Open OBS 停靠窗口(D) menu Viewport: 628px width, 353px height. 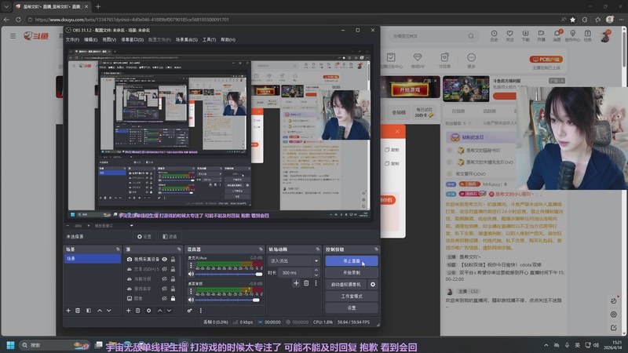pyautogui.click(x=132, y=40)
